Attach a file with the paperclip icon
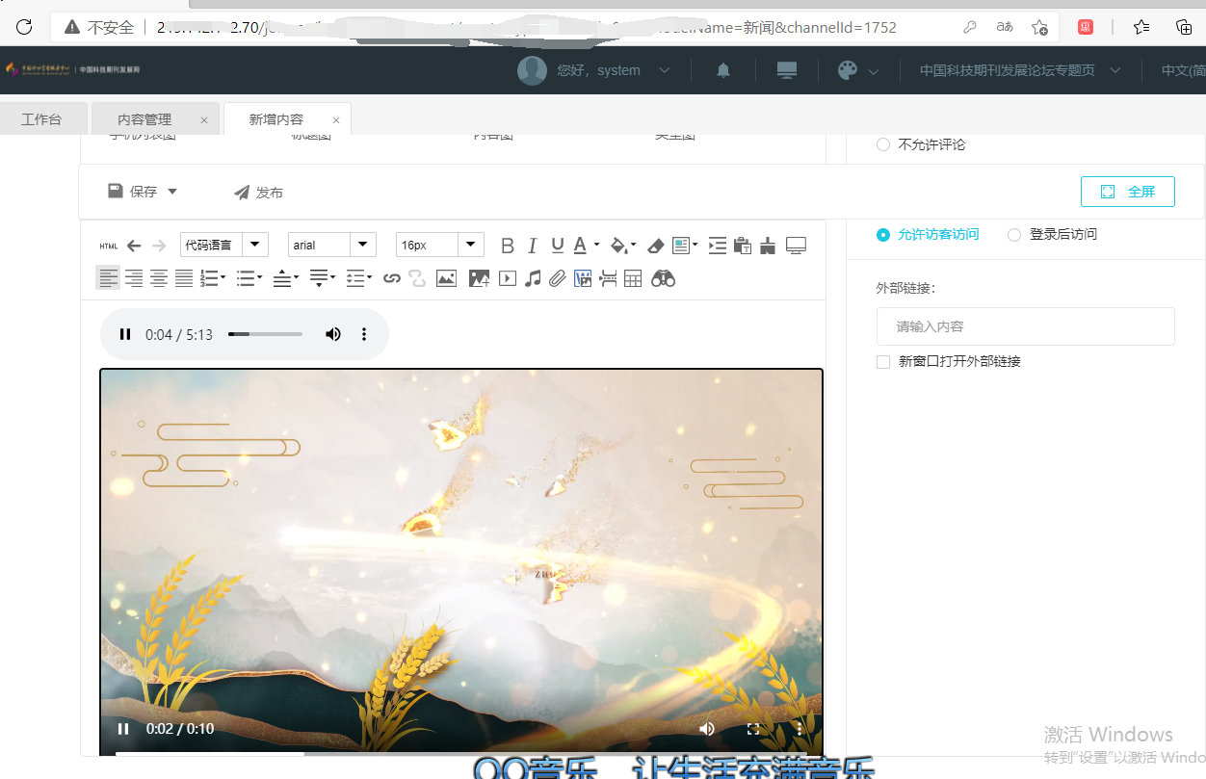This screenshot has width=1206, height=779. (x=557, y=278)
